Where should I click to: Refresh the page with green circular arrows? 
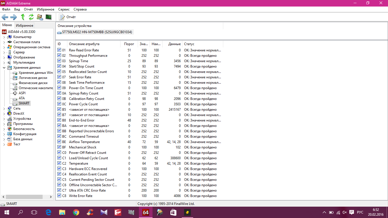point(31,17)
